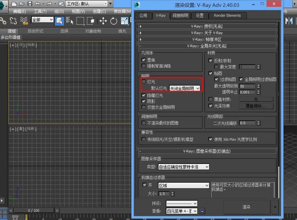Click the 无 override material slot button
The width and height of the screenshot is (297, 220).
point(256,99)
